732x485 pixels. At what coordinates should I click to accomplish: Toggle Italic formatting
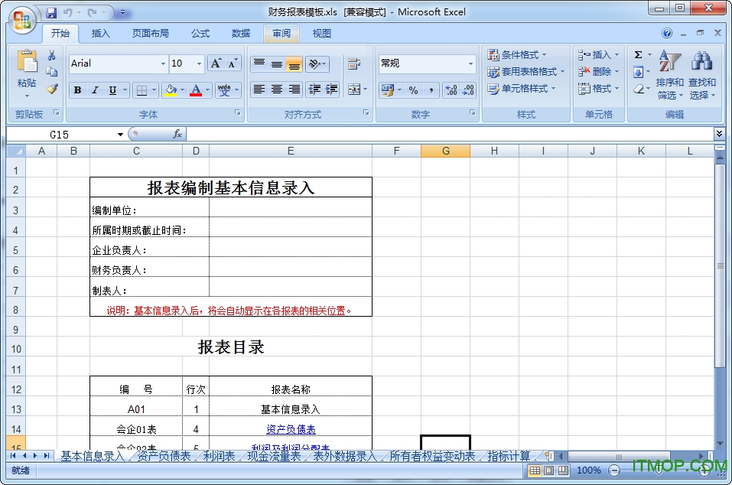[95, 90]
